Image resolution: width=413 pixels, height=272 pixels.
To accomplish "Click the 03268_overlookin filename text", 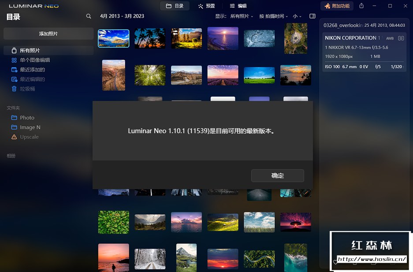I will pos(343,25).
